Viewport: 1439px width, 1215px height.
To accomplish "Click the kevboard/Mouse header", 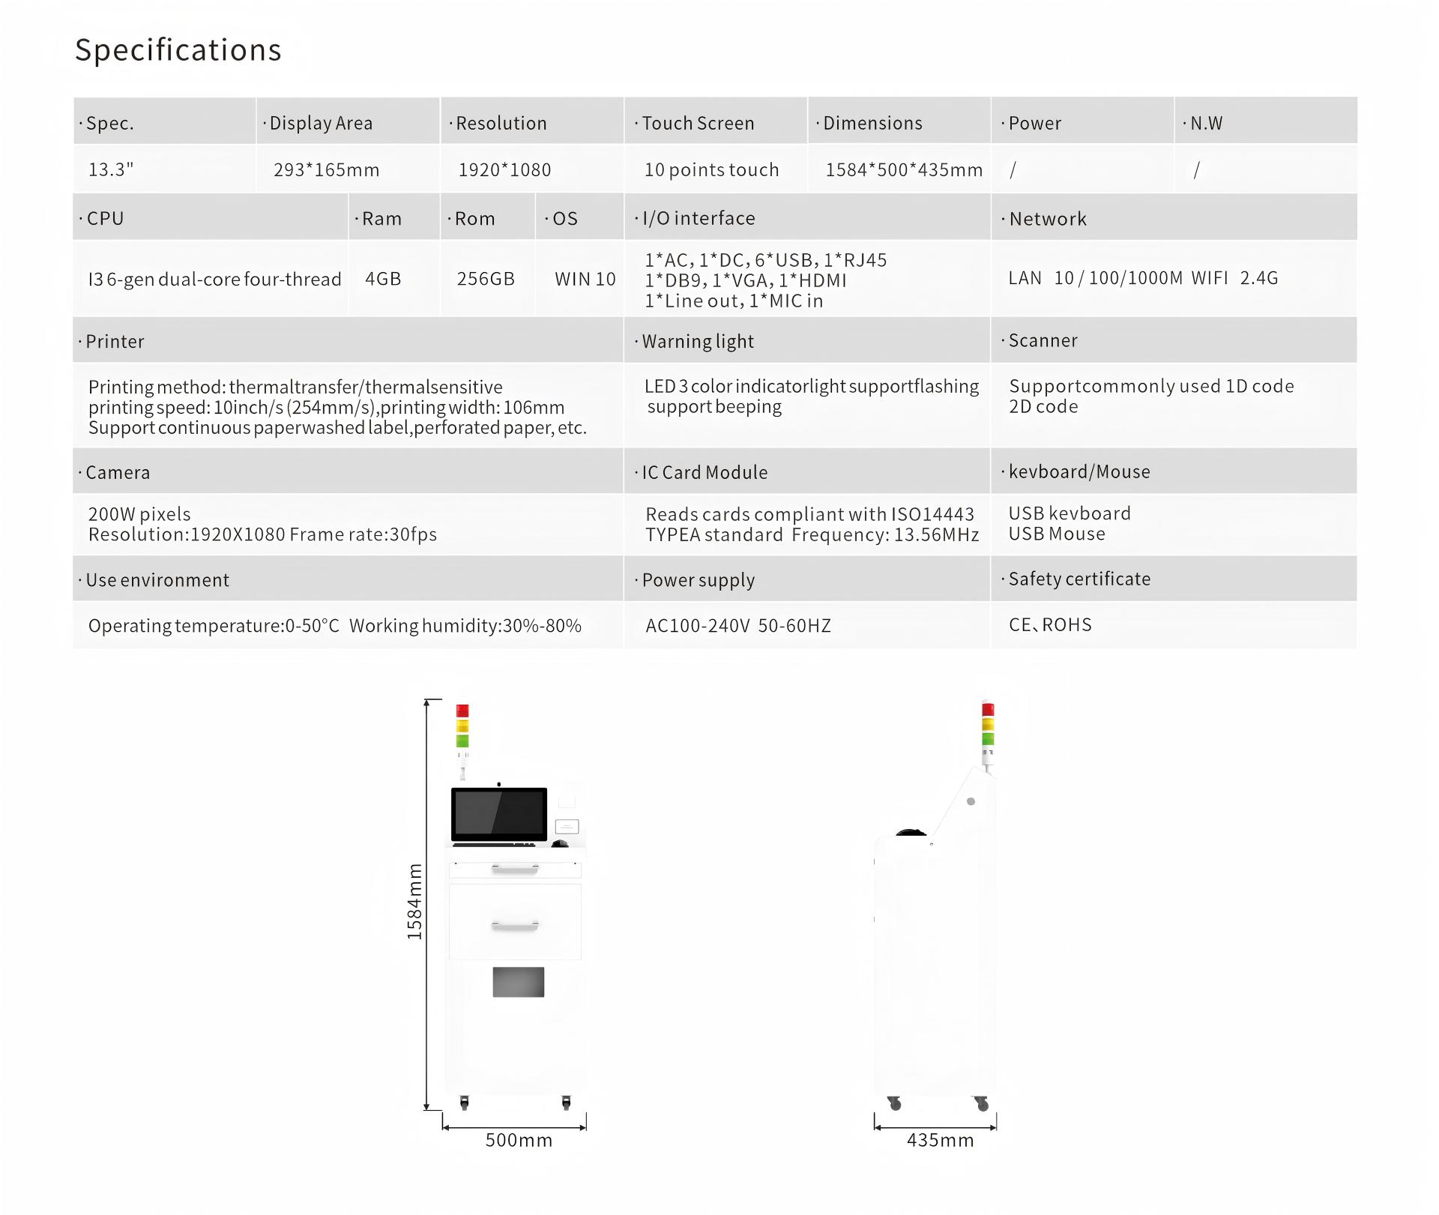I will click(1174, 471).
